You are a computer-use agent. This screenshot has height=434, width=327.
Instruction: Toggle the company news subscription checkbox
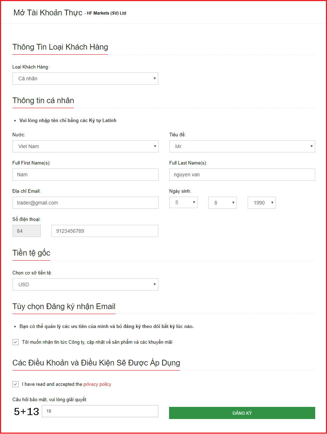click(15, 342)
